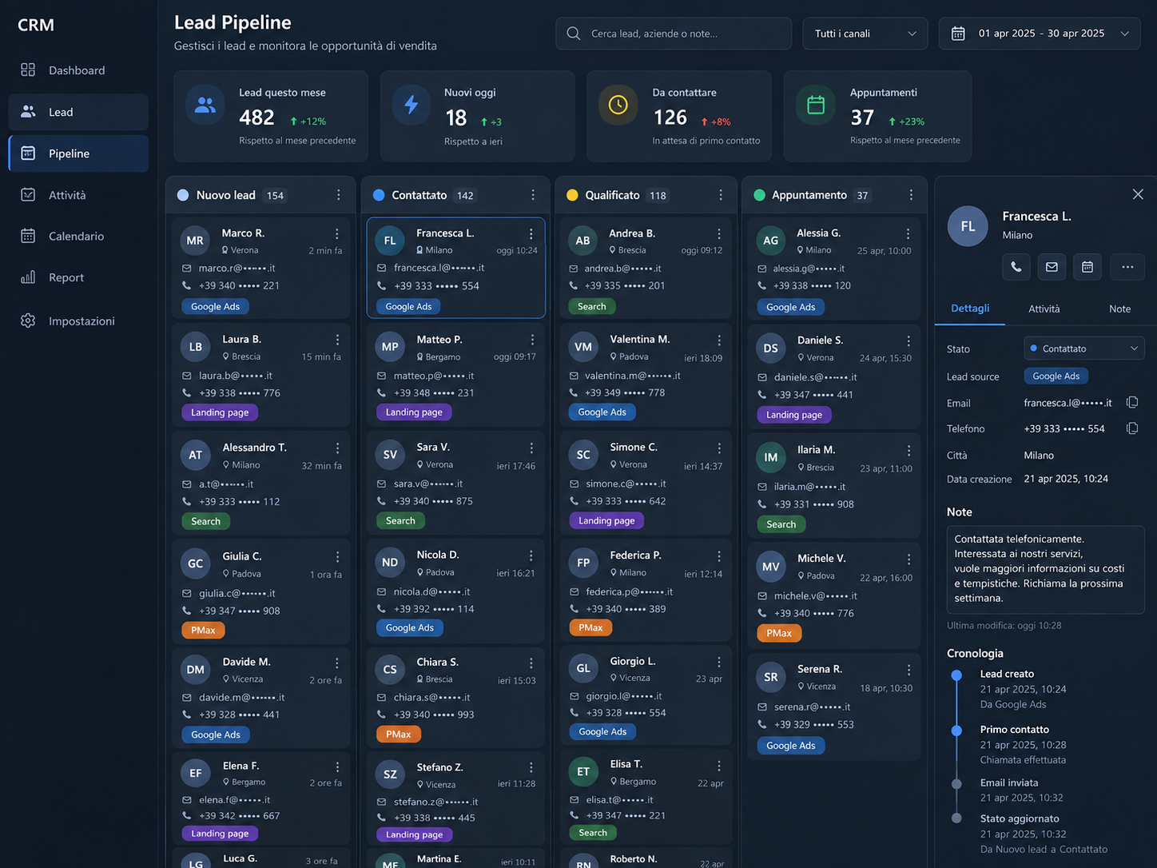This screenshot has width=1157, height=868.
Task: Click Landing page tag on Laura B. card
Action: click(x=220, y=412)
